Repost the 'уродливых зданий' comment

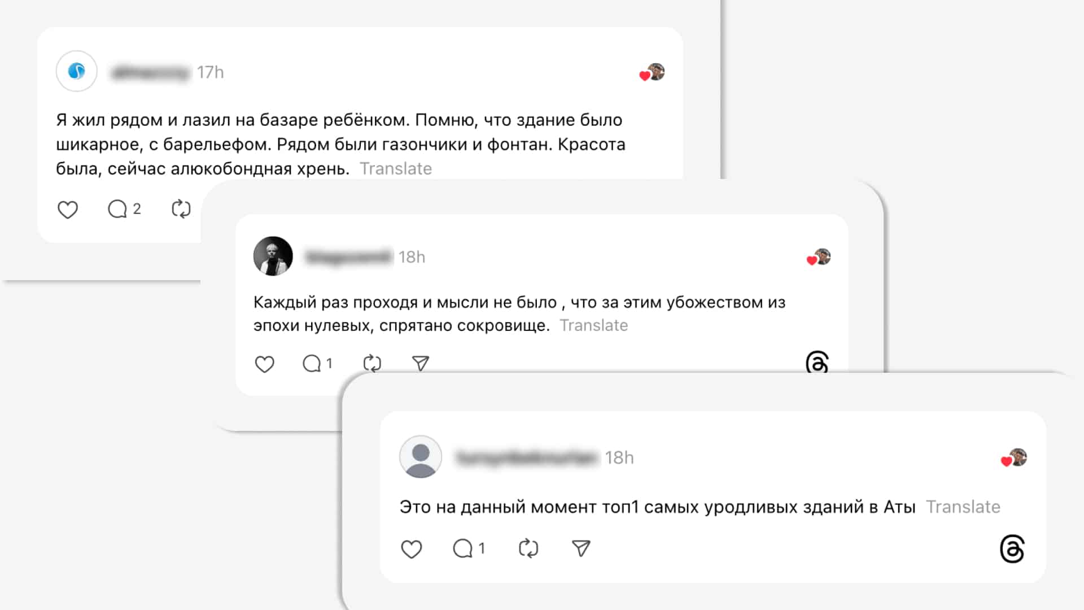pyautogui.click(x=528, y=548)
